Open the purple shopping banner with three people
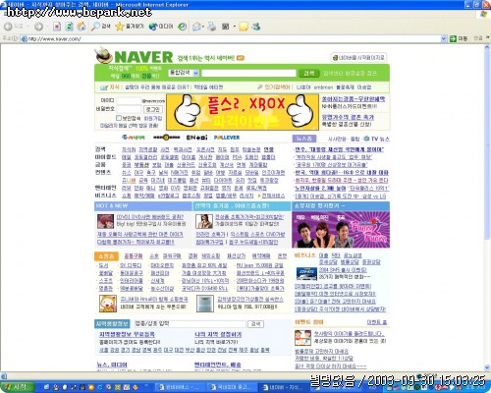Viewport: 491px width, 393px height. click(341, 230)
